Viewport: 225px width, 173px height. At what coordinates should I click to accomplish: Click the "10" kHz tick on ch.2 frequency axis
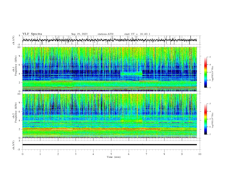tap(19, 94)
